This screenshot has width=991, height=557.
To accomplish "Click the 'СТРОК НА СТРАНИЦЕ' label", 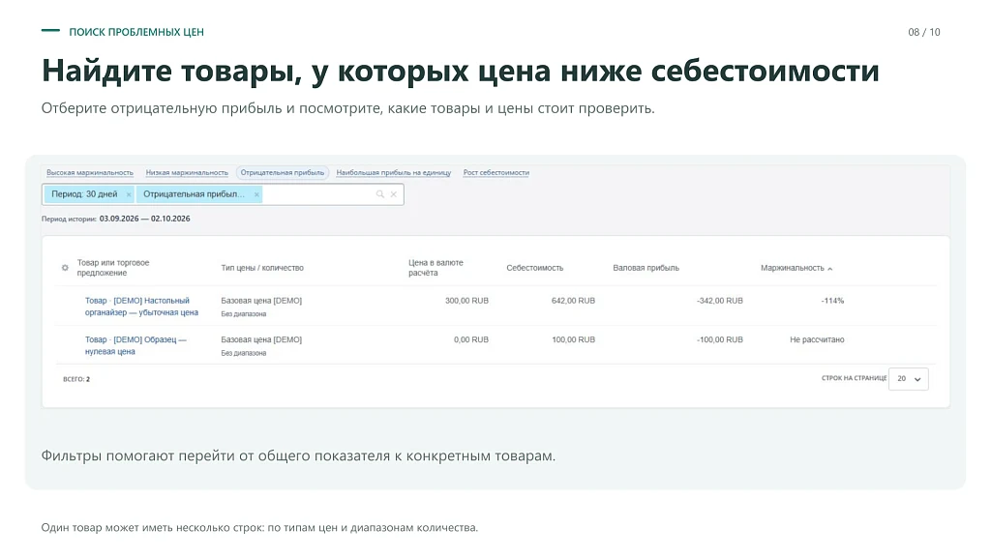I will coord(854,378).
